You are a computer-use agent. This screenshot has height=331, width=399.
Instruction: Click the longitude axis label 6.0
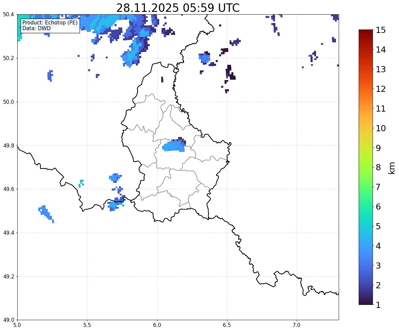tap(157, 325)
